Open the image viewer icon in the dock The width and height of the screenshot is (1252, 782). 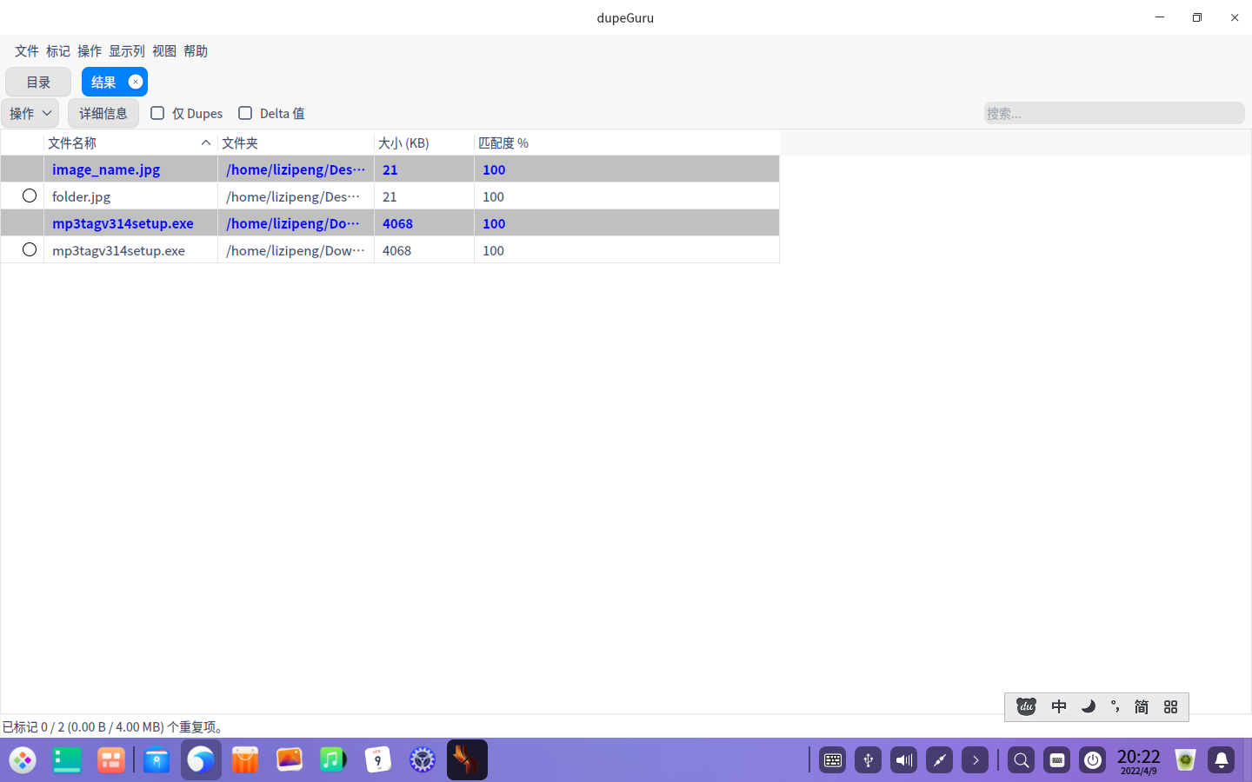[x=290, y=760]
